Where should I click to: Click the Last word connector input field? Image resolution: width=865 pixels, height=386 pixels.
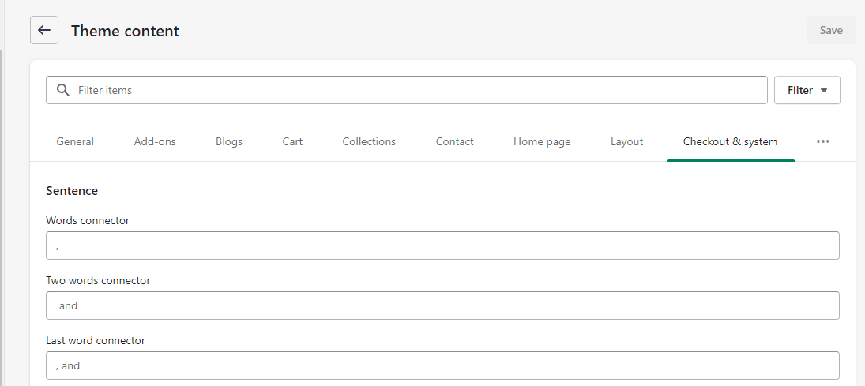(x=442, y=365)
